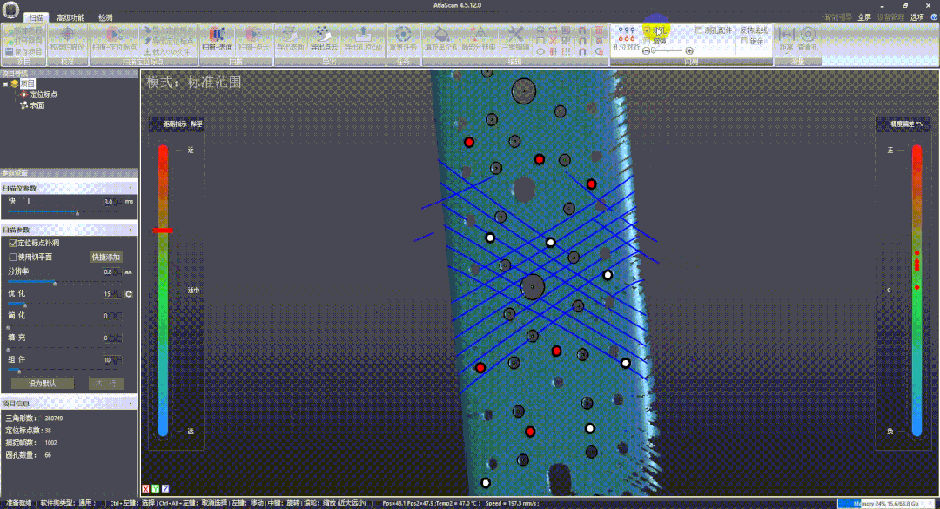The width and height of the screenshot is (940, 509).
Task: Switch to the 高级功能 tab
Action: click(x=70, y=17)
